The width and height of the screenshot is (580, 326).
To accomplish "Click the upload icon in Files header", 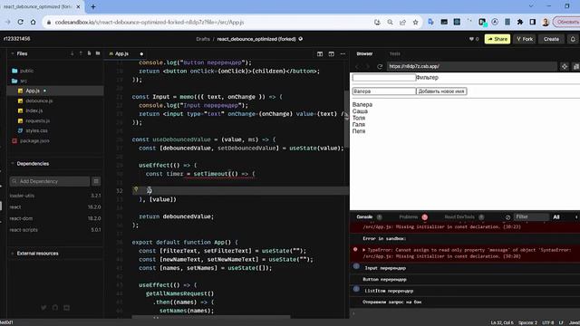I will pos(81,53).
